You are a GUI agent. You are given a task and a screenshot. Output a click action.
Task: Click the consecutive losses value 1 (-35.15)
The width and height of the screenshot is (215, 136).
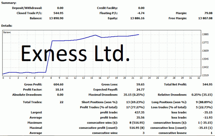(205, 123)
